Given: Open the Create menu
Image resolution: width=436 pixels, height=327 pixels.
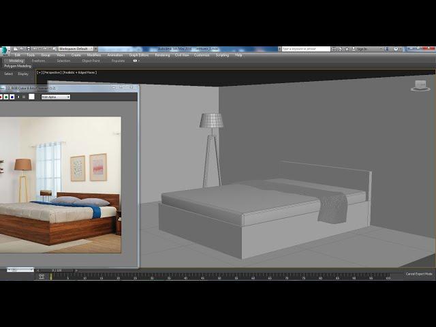Looking at the screenshot, I should pyautogui.click(x=76, y=55).
